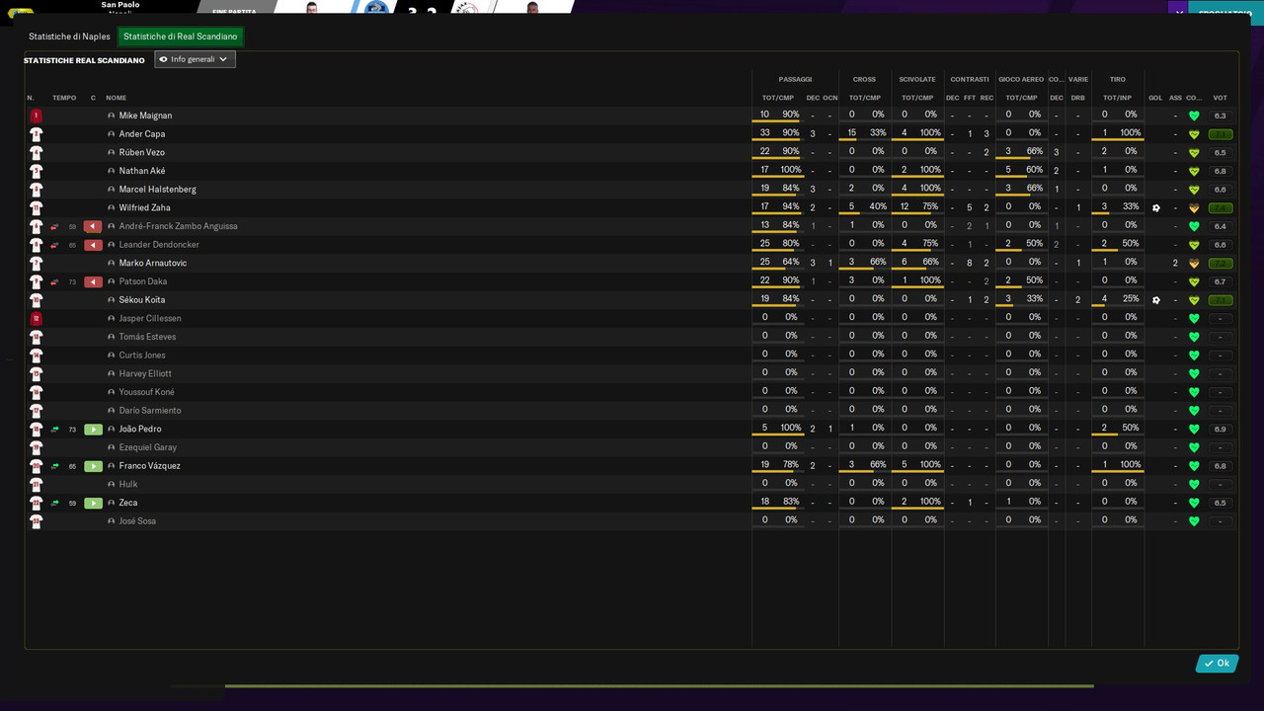Switch to the Statistiche di Naples tab
Viewport: 1264px width, 711px height.
(69, 37)
